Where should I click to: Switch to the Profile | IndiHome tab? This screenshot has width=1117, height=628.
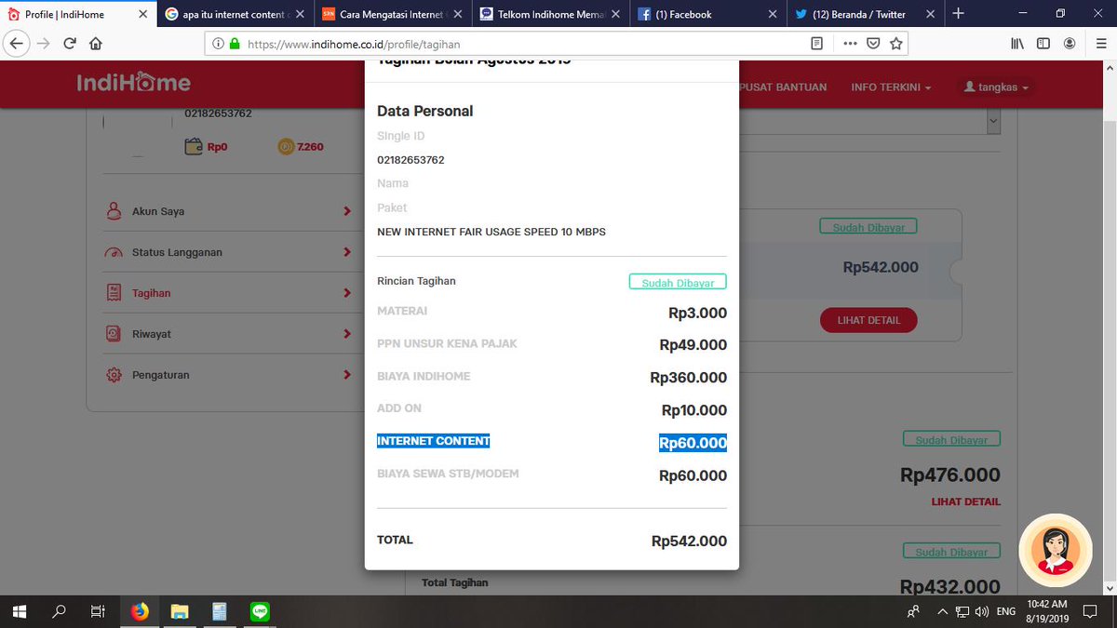click(x=77, y=14)
